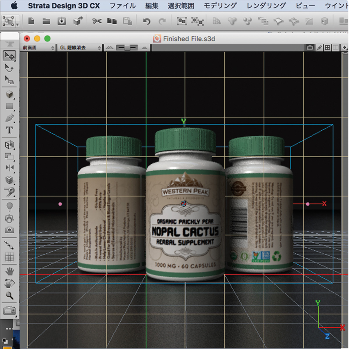Select the Rendering camera tool
This screenshot has height=349, width=349.
9,311
